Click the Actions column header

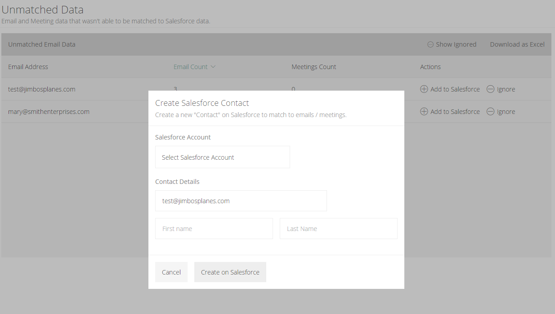point(430,67)
